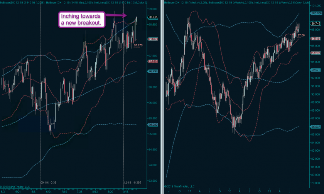The height and width of the screenshot is (194, 324).
Task: Click the 18 year label on weekly time axis
Action: click(x=229, y=191)
